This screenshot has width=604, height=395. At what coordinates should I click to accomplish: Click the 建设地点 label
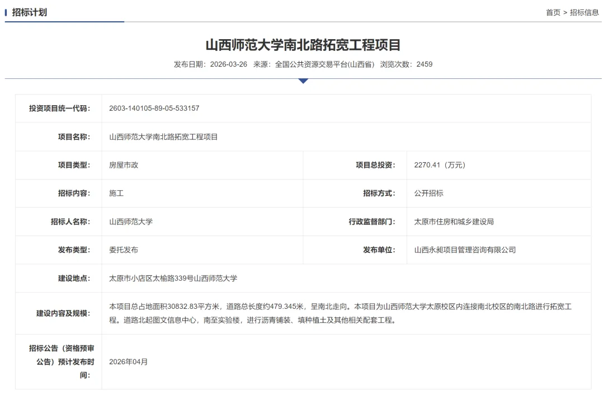pyautogui.click(x=74, y=278)
